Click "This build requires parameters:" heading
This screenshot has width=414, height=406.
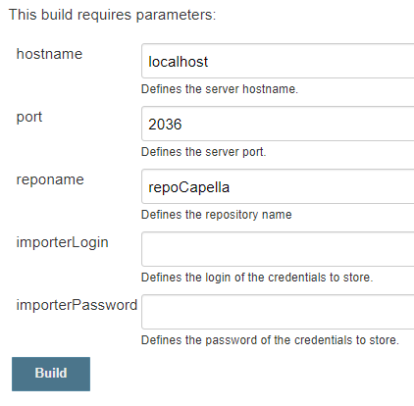pos(113,15)
